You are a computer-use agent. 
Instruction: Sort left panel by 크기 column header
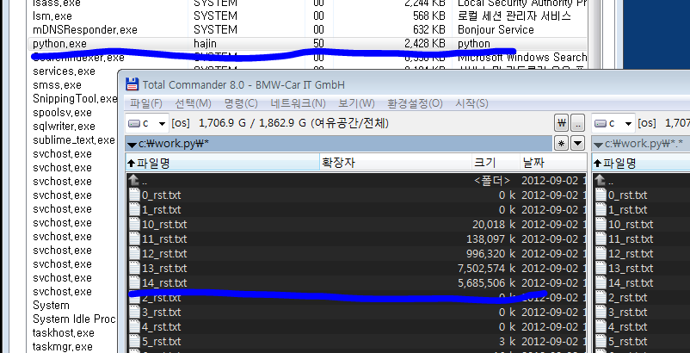point(496,163)
